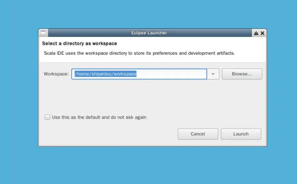The height and width of the screenshot is (184, 297).
Task: Expand the Workspace path dropdown arrow
Action: (x=213, y=74)
